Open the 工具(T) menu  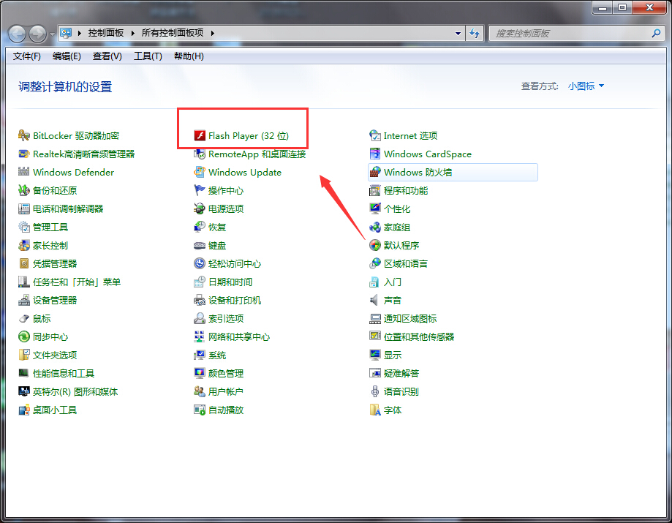[147, 56]
